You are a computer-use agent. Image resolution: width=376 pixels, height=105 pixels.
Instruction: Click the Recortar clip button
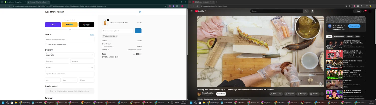314,94
